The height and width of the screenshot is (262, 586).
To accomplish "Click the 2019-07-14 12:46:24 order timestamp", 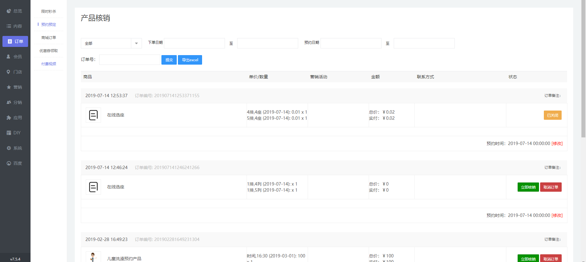I will click(x=107, y=168).
